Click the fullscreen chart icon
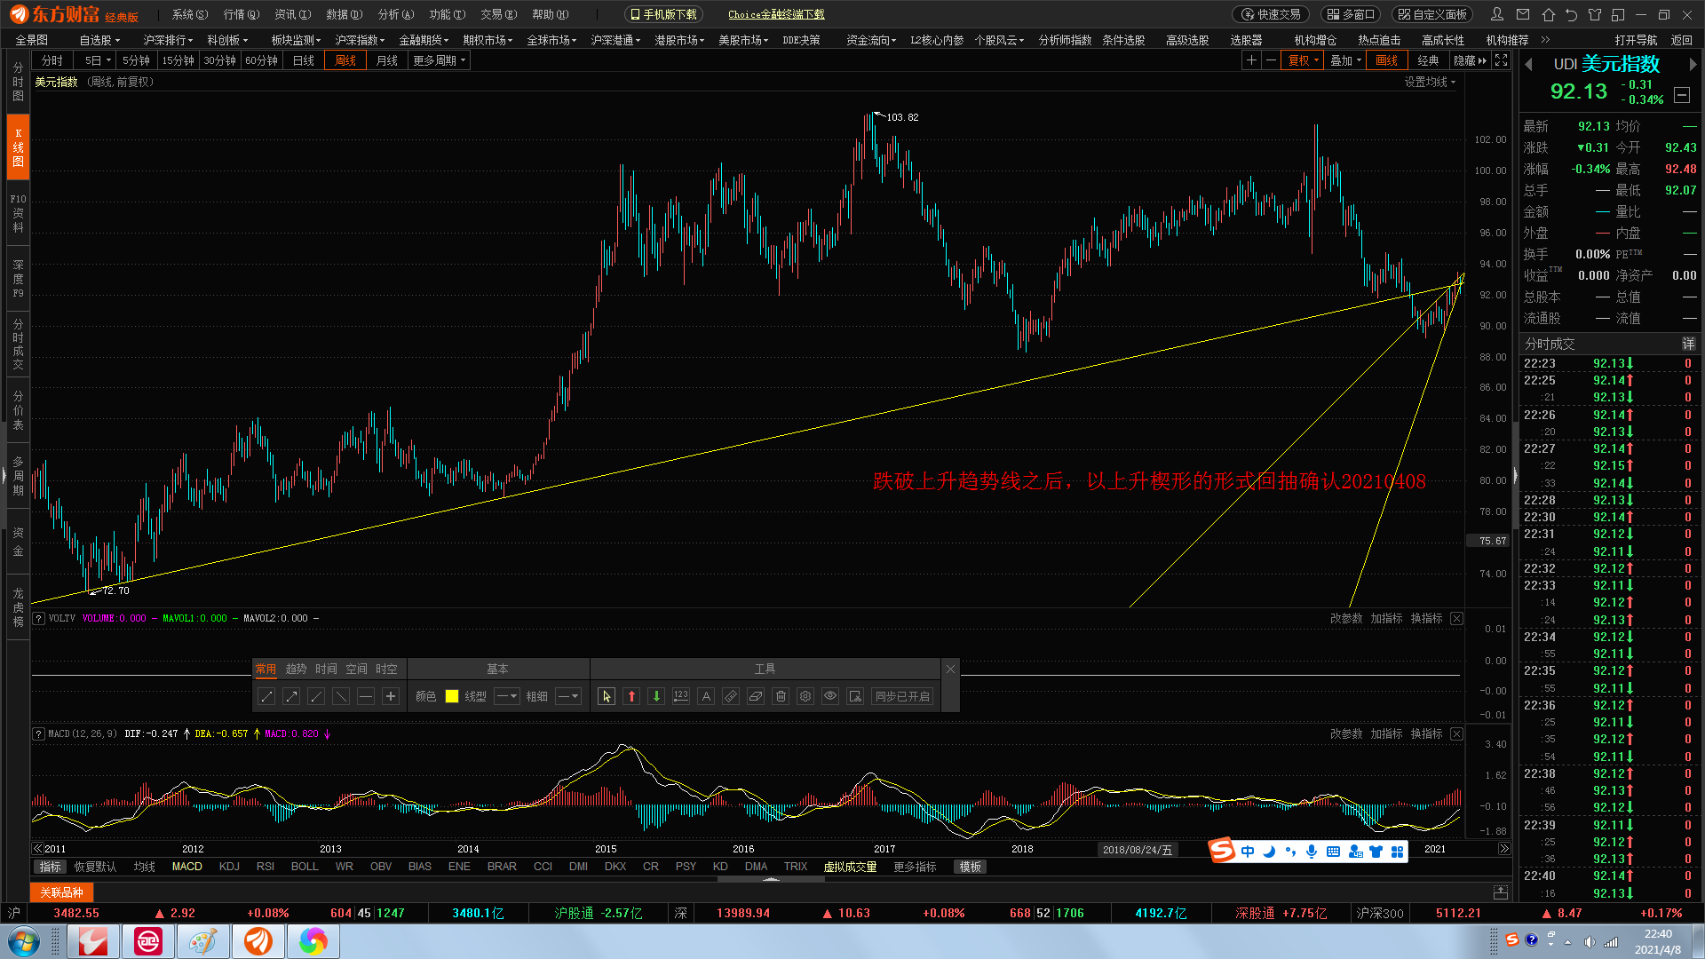Image resolution: width=1705 pixels, height=959 pixels. (1501, 60)
